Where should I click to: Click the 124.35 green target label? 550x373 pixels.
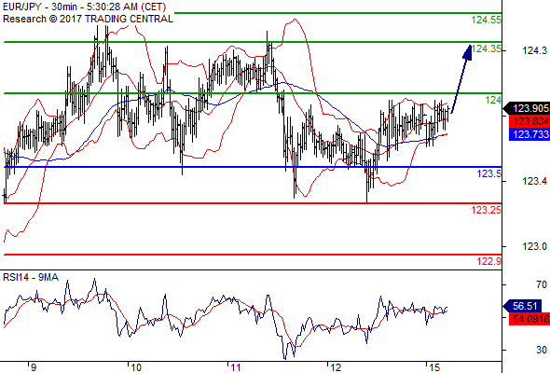coord(487,48)
